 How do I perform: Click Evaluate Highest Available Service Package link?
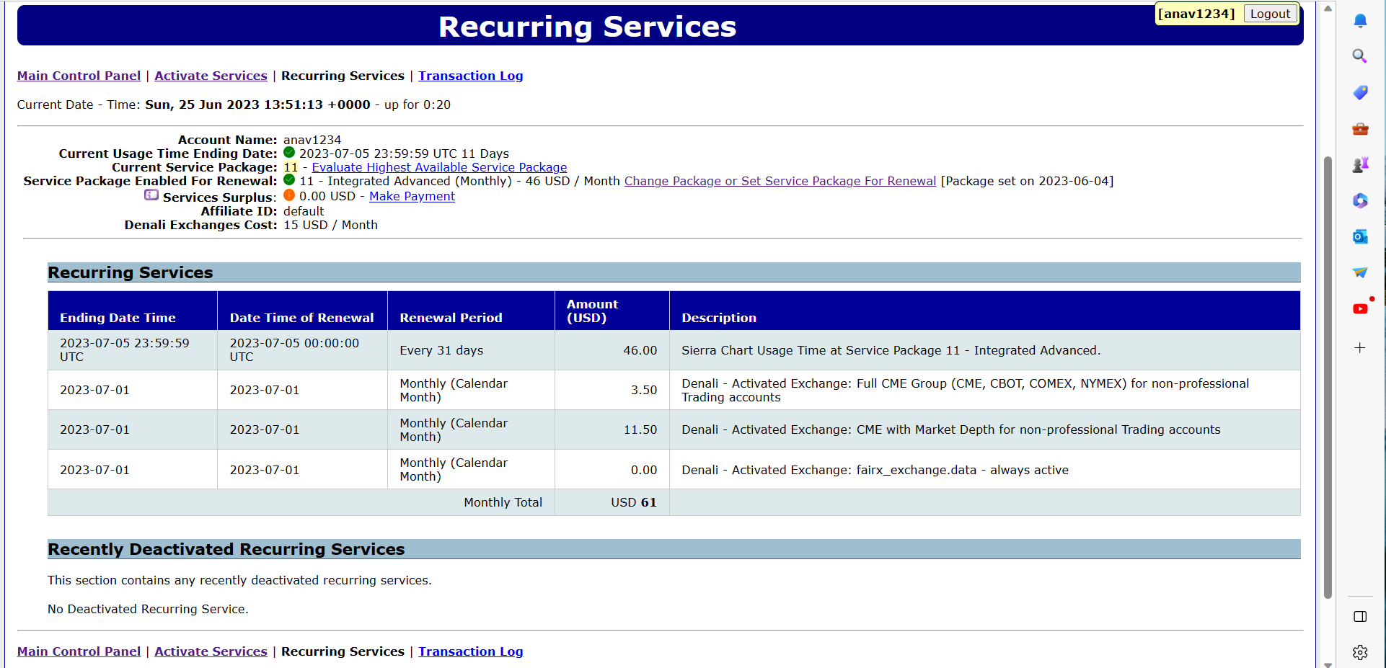439,167
